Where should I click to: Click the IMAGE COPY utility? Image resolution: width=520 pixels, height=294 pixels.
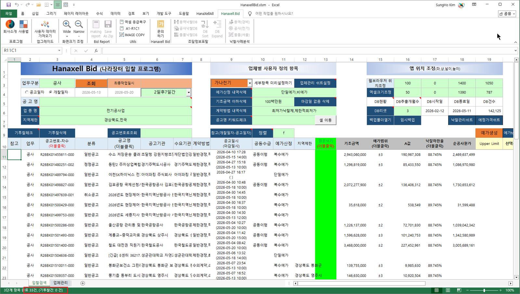(132, 35)
